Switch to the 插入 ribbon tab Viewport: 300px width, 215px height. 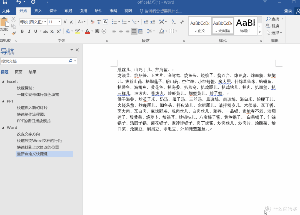pos(38,11)
